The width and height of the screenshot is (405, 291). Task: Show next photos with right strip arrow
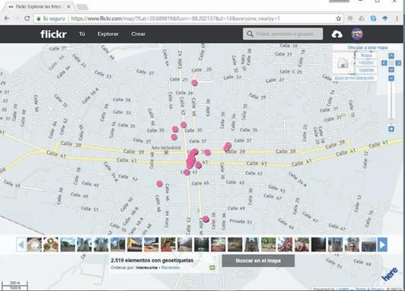pos(382,245)
